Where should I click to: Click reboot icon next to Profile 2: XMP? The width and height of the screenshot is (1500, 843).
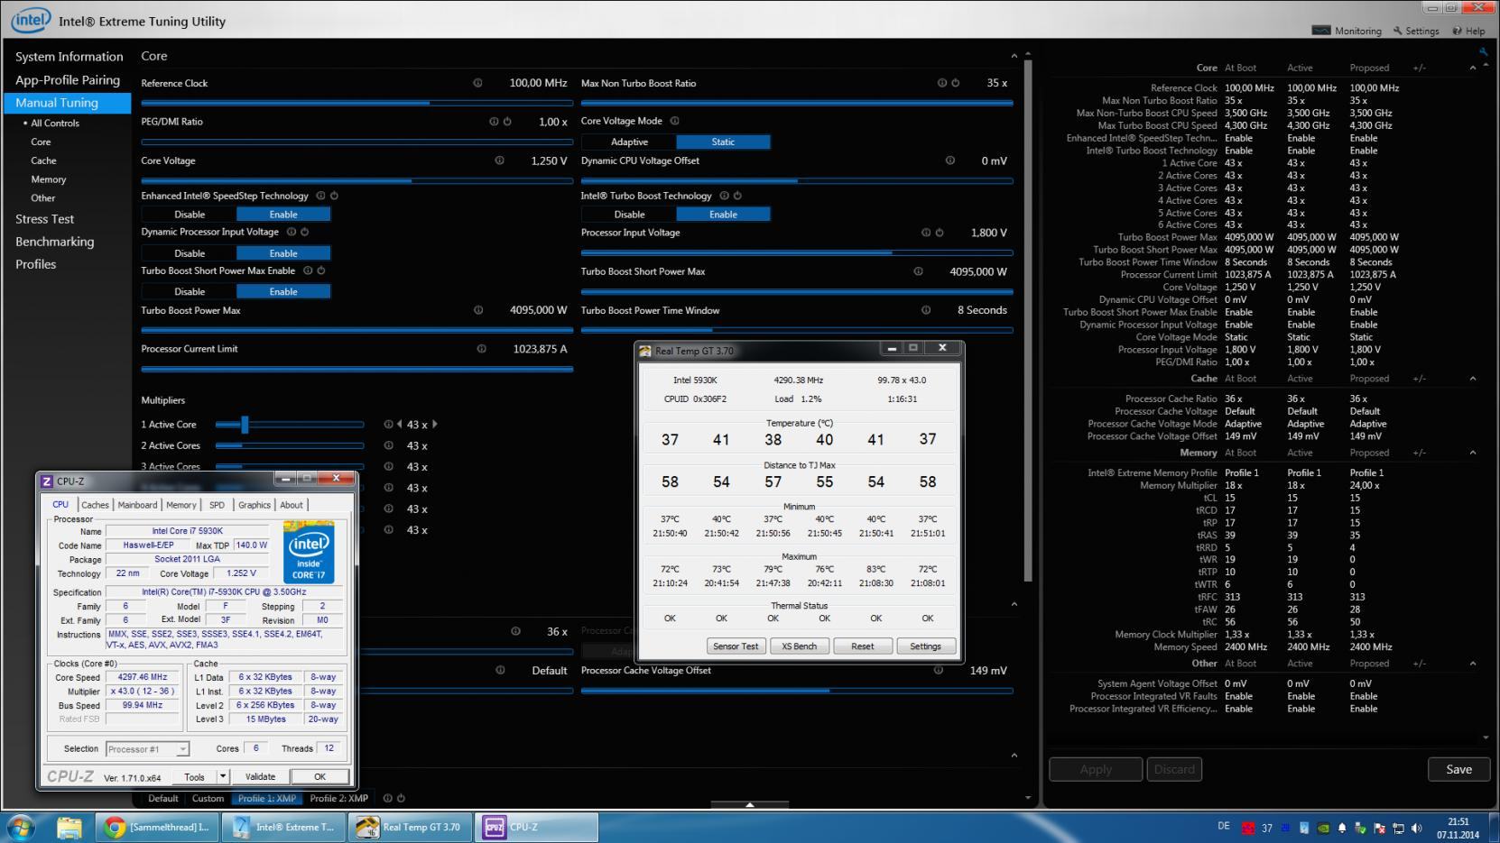401,798
